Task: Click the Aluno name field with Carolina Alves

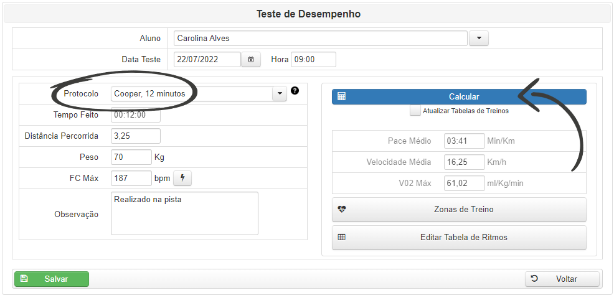Action: click(x=320, y=39)
